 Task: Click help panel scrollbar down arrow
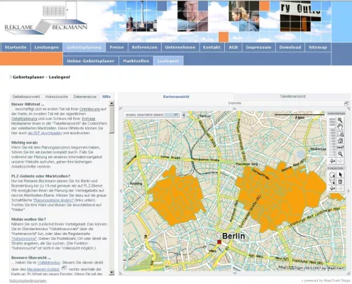click(111, 273)
